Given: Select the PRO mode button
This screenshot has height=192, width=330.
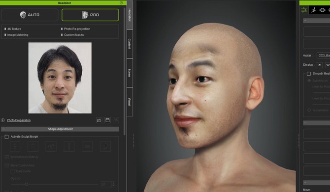Looking at the screenshot, I should coord(90,15).
